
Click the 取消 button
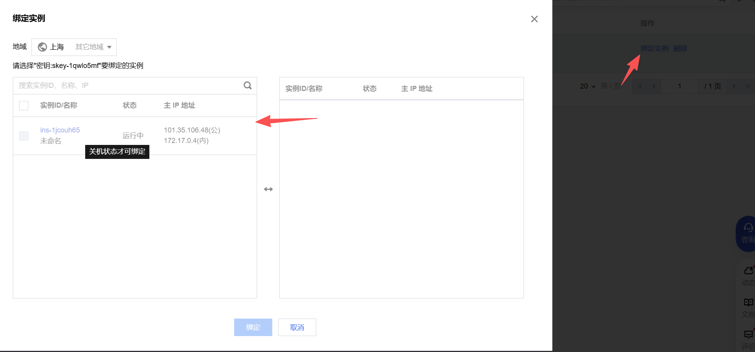pos(297,328)
